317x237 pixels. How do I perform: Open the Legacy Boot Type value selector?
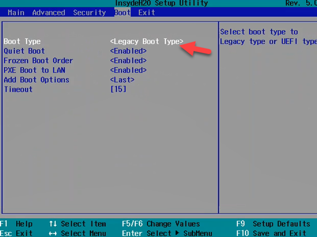(x=146, y=42)
